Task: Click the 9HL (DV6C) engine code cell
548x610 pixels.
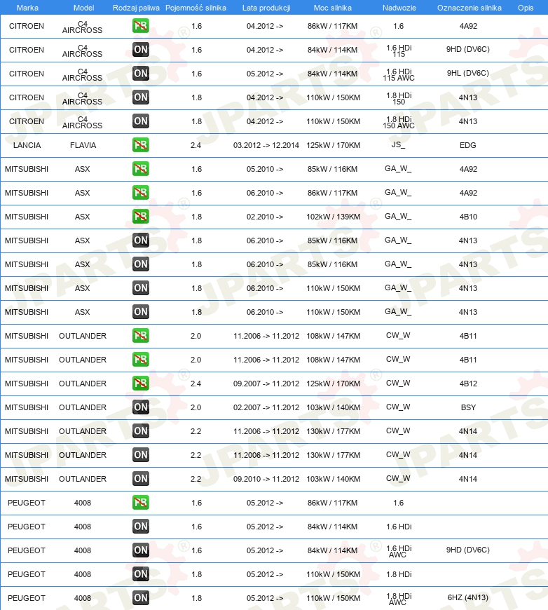Action: click(x=468, y=73)
